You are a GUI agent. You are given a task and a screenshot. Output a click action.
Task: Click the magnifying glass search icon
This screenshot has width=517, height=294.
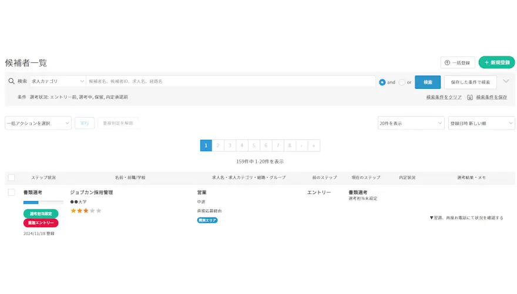click(11, 81)
